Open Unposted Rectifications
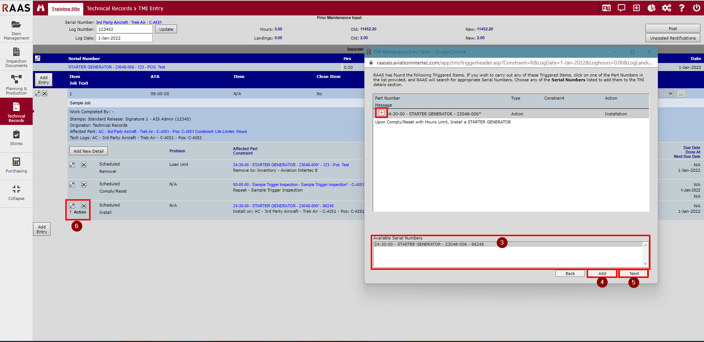 pyautogui.click(x=673, y=38)
